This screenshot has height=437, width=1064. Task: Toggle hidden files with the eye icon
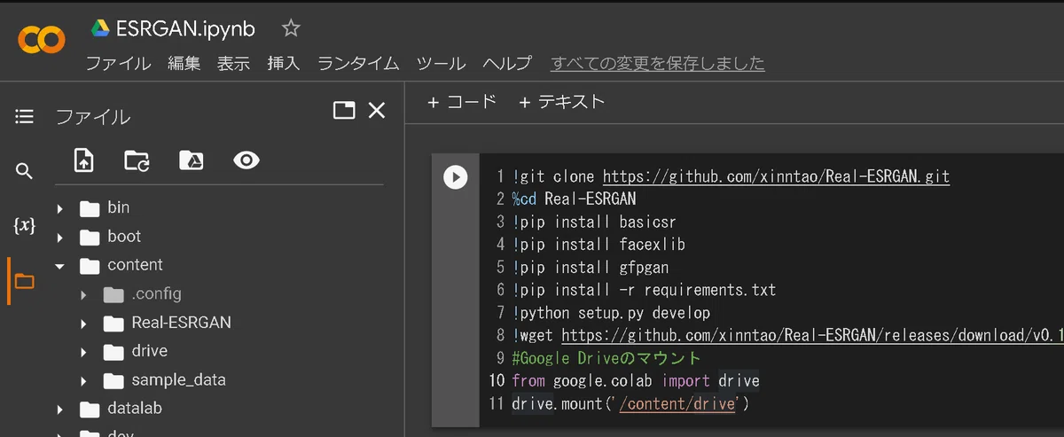pos(246,160)
